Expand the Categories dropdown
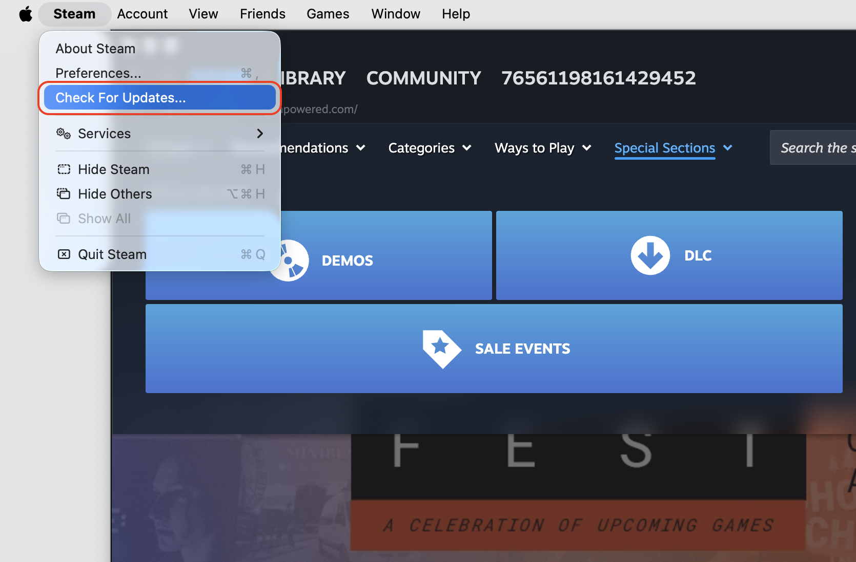 430,148
